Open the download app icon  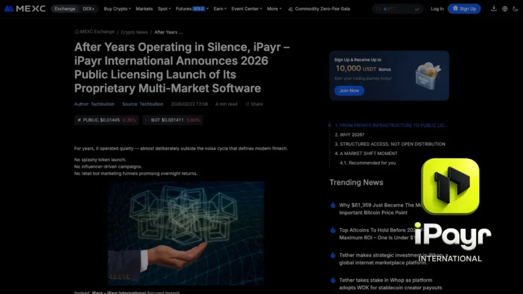(x=493, y=9)
